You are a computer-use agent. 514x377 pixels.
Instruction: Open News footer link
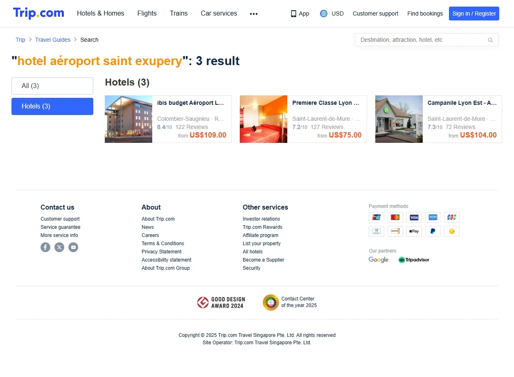coord(148,227)
